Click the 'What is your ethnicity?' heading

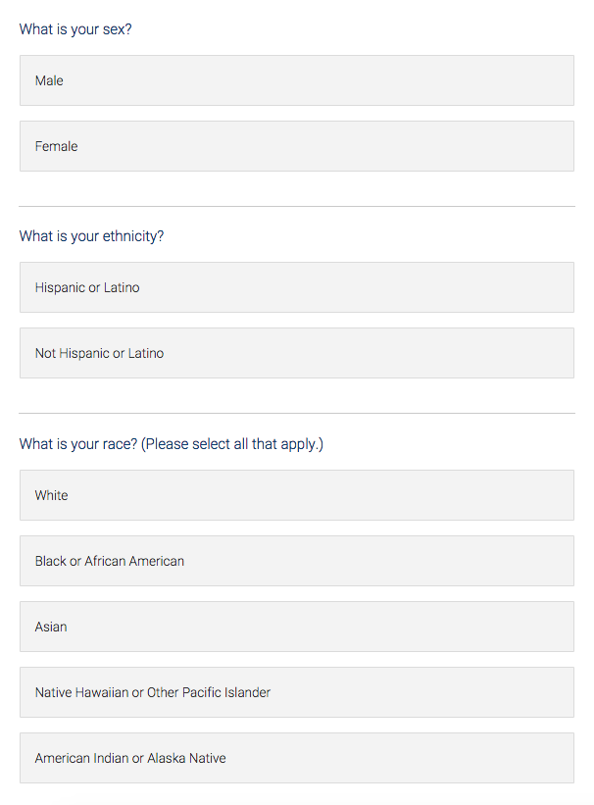click(91, 236)
